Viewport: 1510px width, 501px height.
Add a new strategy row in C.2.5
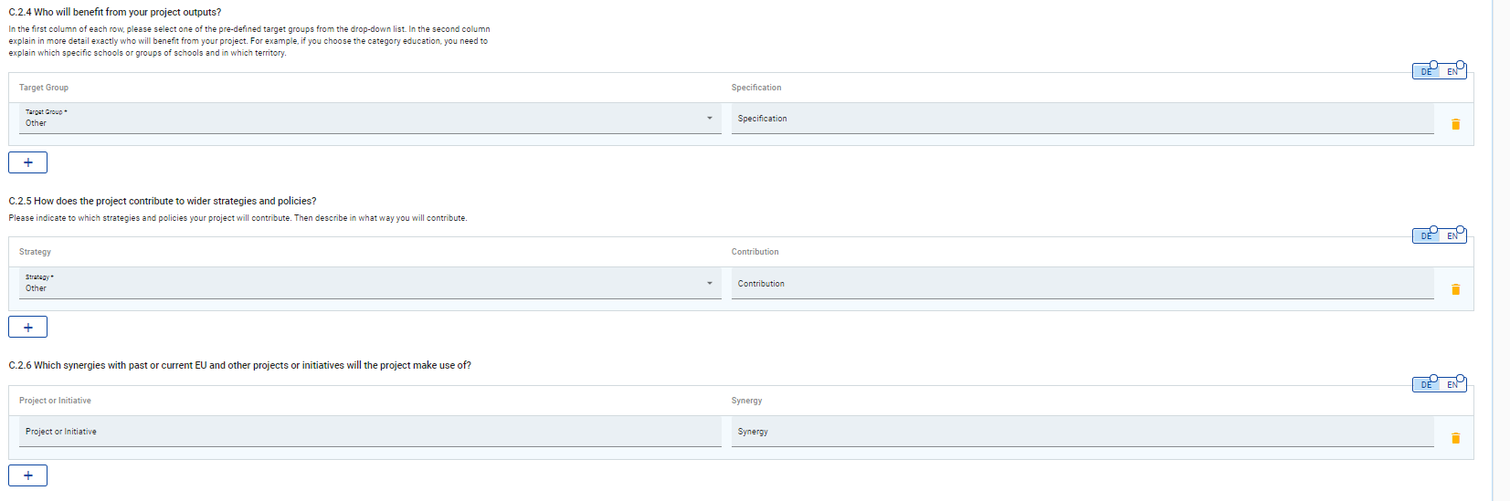click(27, 327)
